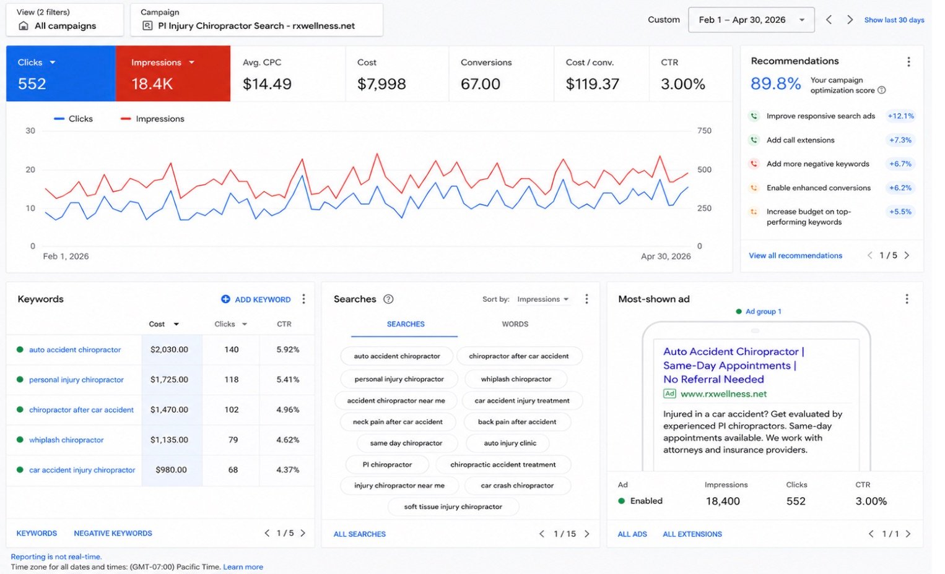945x574 pixels.
Task: Open ALL SEARCHES link
Action: (359, 534)
